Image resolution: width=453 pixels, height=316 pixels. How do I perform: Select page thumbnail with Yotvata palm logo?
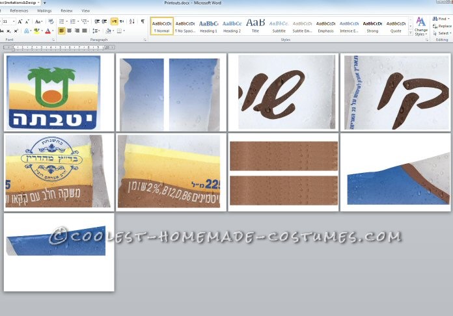(59, 92)
